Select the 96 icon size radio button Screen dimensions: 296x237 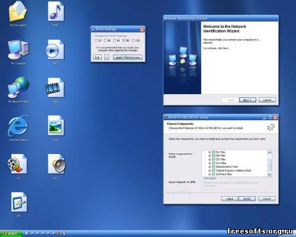point(124,40)
